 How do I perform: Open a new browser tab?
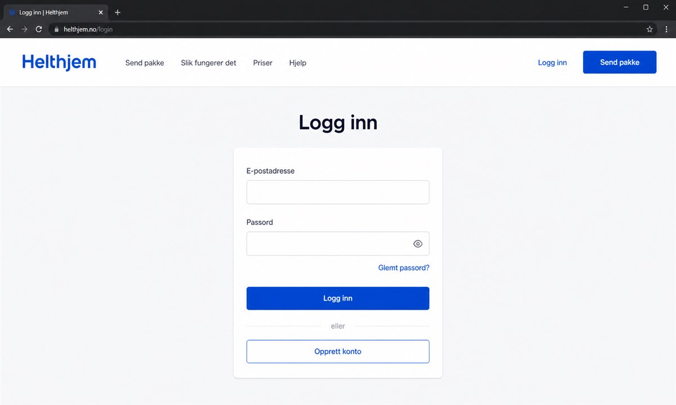point(117,12)
